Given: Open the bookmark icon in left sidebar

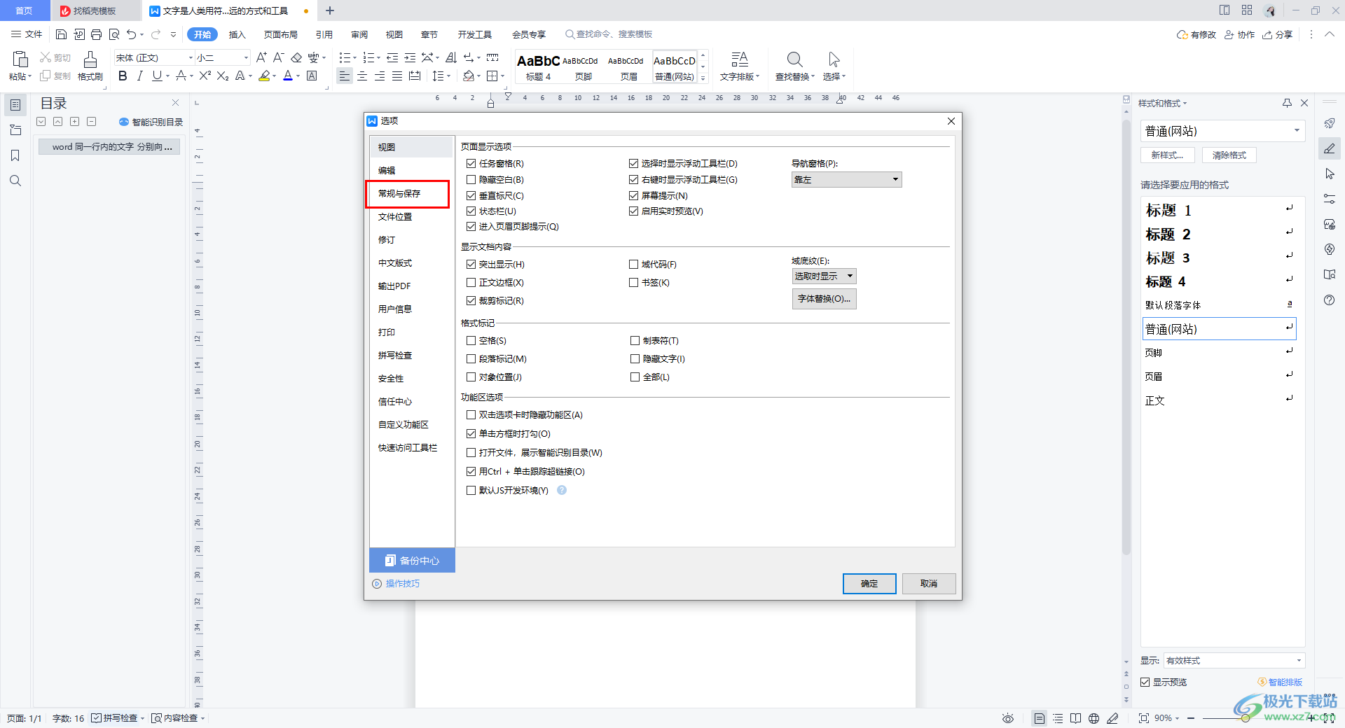Looking at the screenshot, I should tap(15, 155).
